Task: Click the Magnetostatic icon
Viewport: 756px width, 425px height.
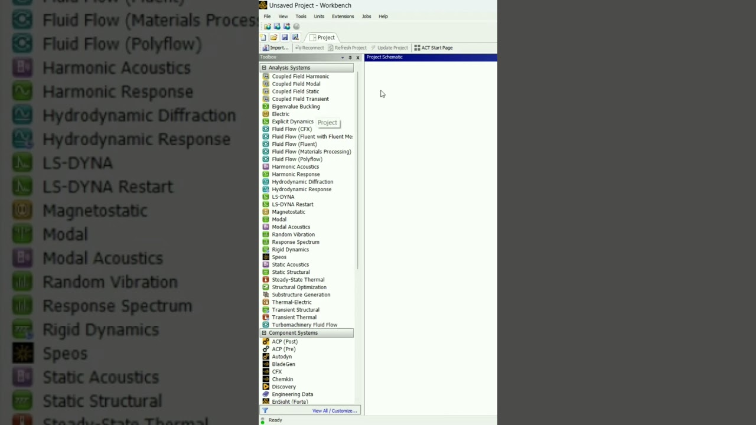Action: coord(266,212)
